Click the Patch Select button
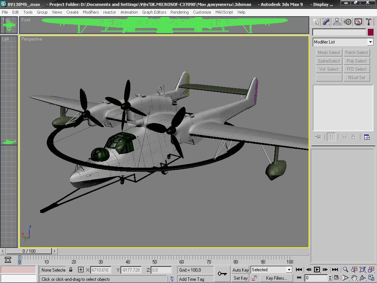This screenshot has width=377, height=283. (356, 53)
